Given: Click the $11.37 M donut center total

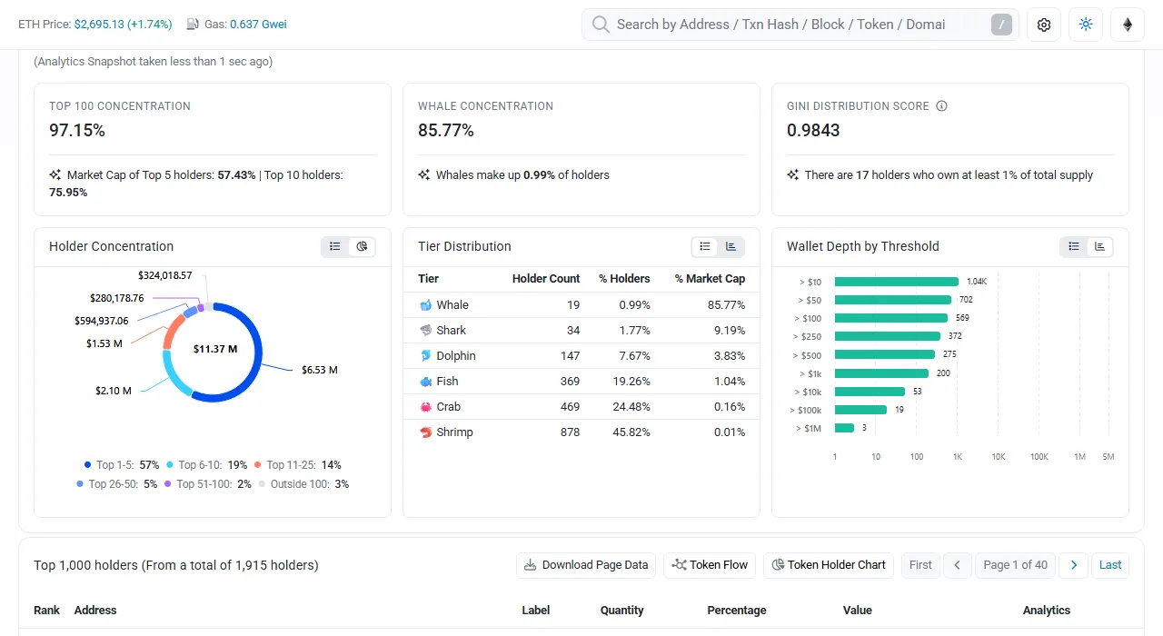Looking at the screenshot, I should (x=215, y=349).
